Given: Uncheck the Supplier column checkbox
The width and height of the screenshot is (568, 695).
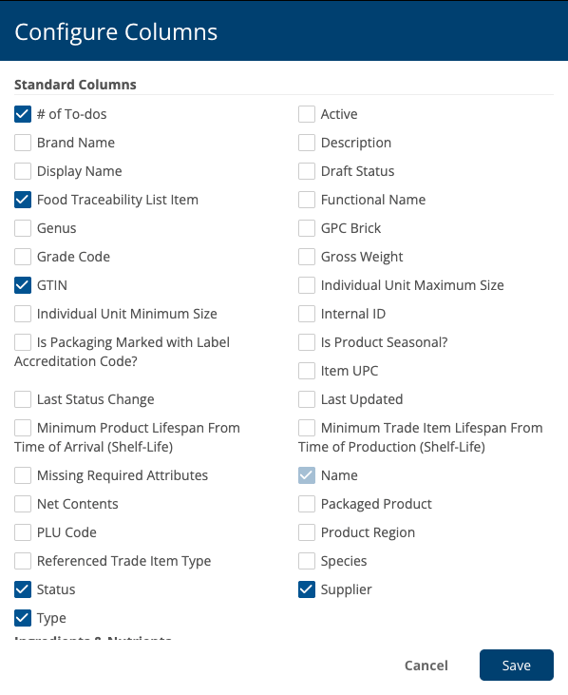Looking at the screenshot, I should (307, 589).
